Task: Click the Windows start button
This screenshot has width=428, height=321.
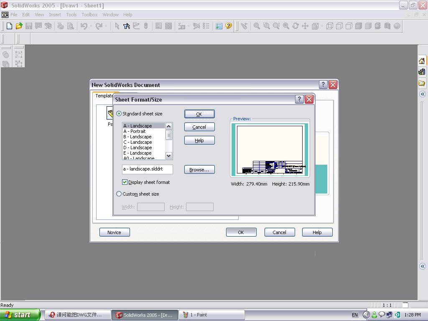Action: [x=20, y=315]
